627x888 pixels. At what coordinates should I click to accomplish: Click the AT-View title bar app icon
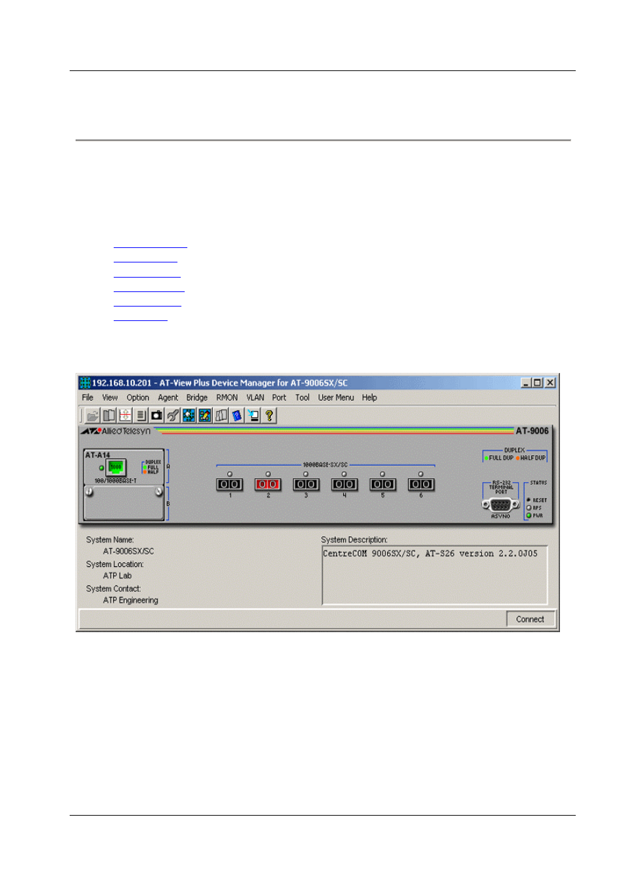85,383
